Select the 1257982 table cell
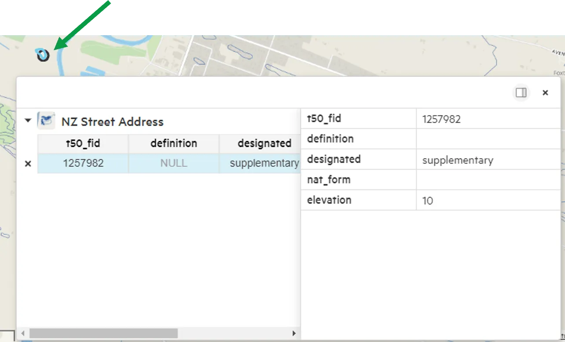Screen dimensions: 565x342 point(83,163)
